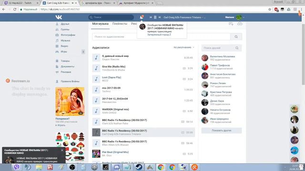Click the VK logo in header

(x=59, y=17)
